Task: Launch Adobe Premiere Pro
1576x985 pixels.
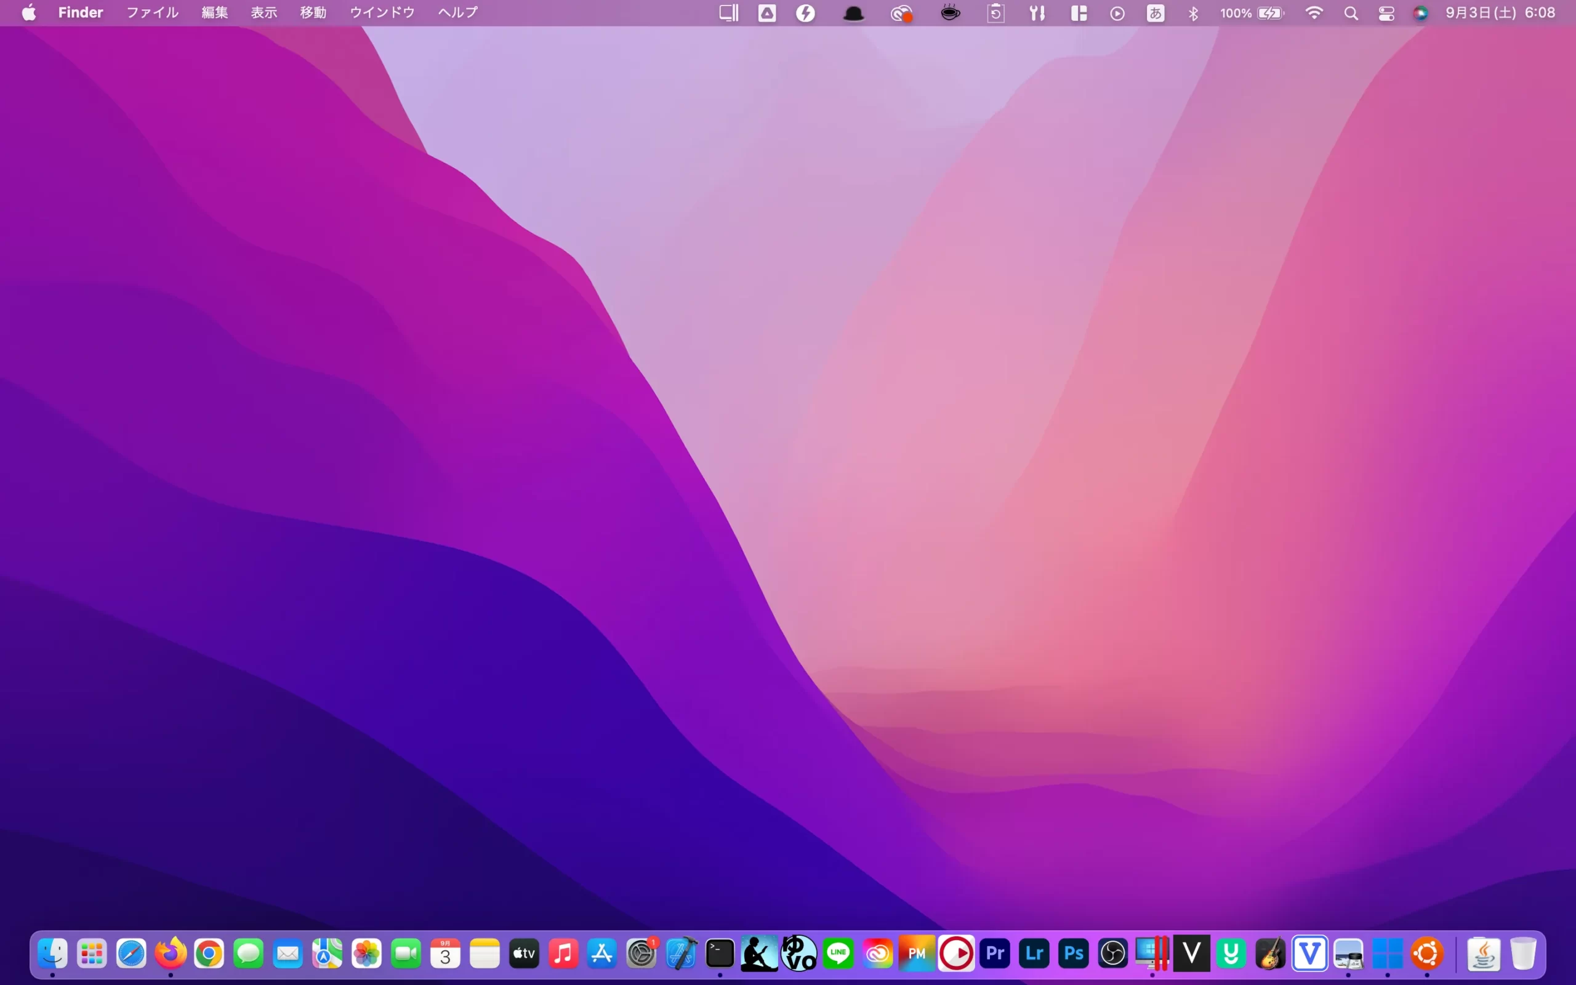Action: coord(995,954)
